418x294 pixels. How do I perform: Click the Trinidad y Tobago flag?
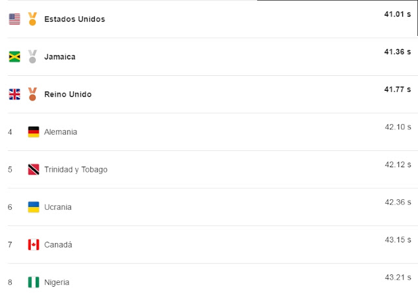(33, 169)
